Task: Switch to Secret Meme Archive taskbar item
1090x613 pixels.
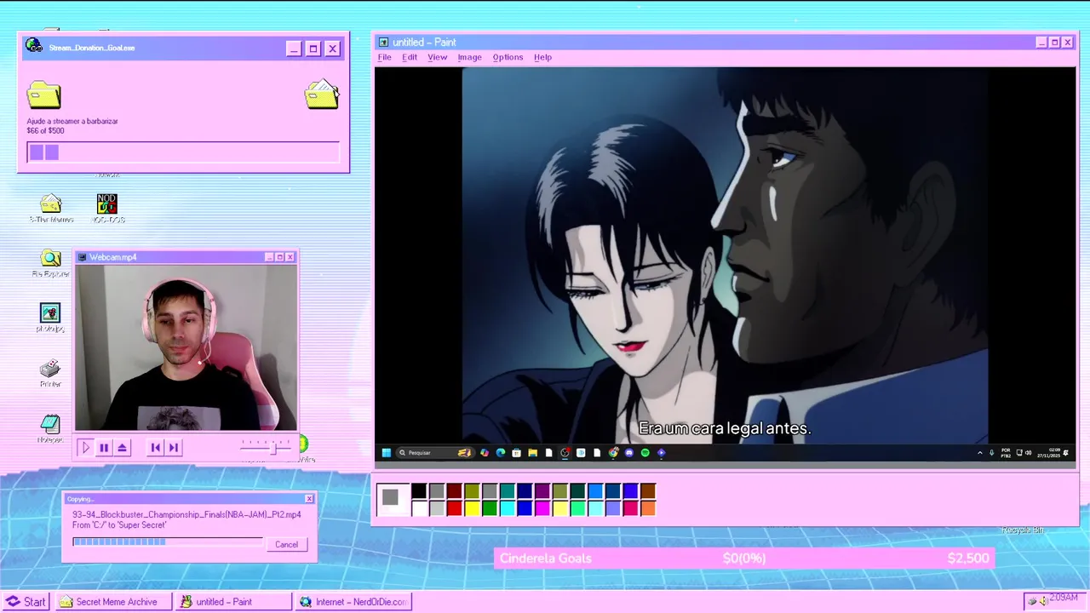Action: tap(113, 601)
